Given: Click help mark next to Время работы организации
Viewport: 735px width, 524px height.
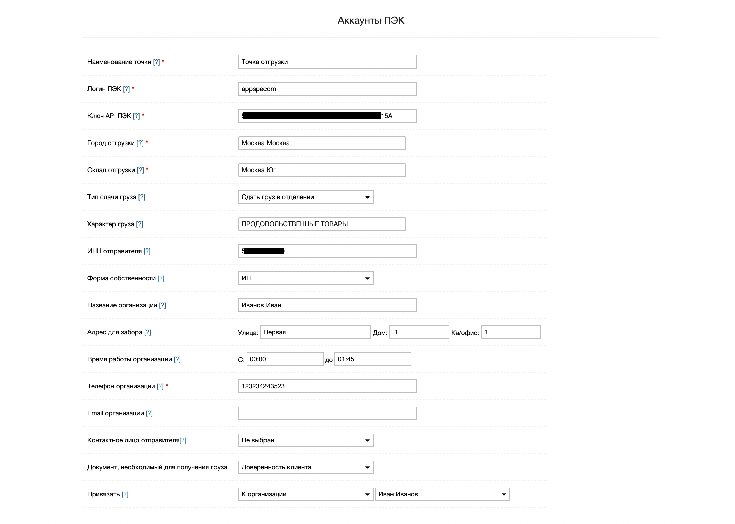Looking at the screenshot, I should coord(177,359).
